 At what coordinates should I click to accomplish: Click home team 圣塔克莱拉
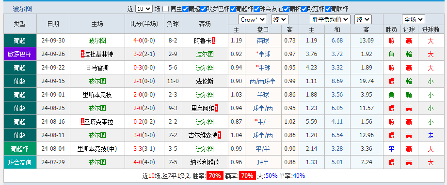point(99,122)
